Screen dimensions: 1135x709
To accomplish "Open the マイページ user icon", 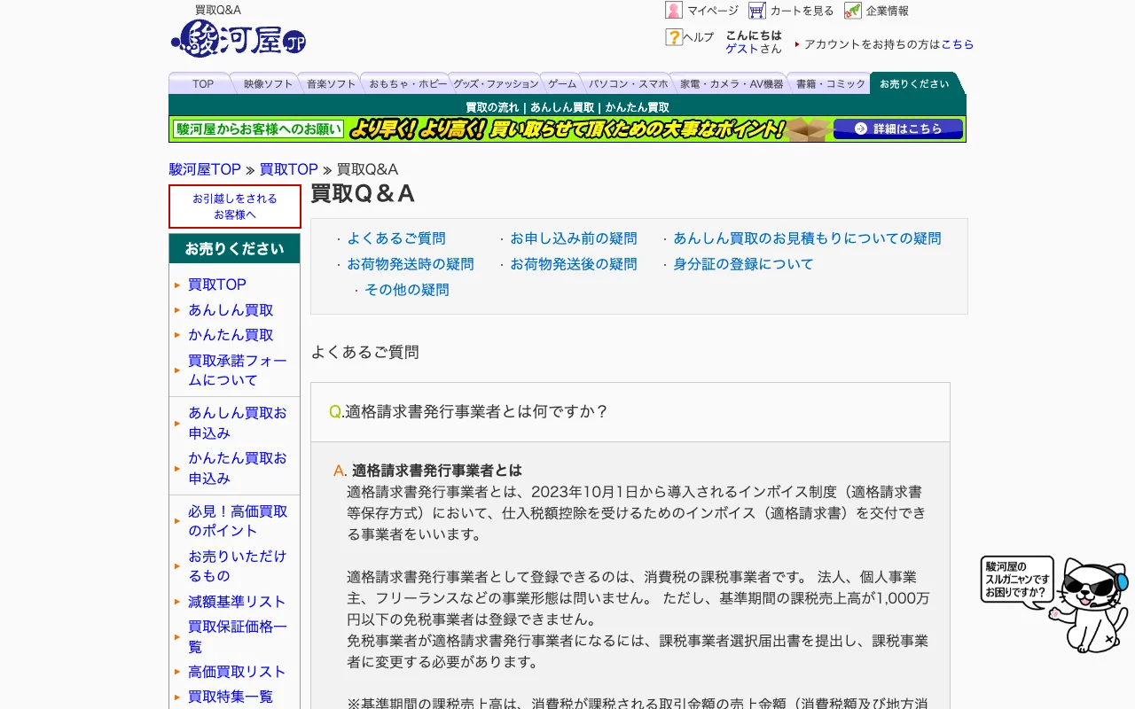I will point(674,11).
